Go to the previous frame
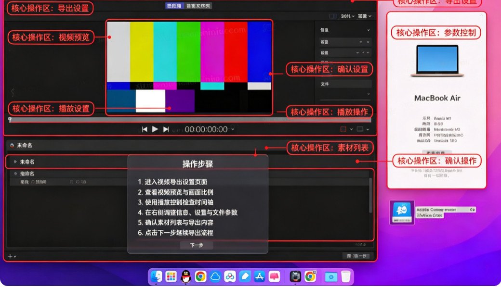The width and height of the screenshot is (501, 287). click(x=145, y=129)
